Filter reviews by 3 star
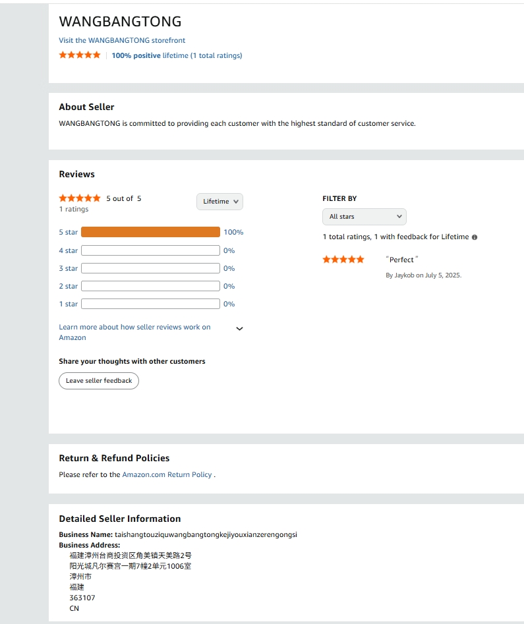The height and width of the screenshot is (624, 524). click(68, 268)
